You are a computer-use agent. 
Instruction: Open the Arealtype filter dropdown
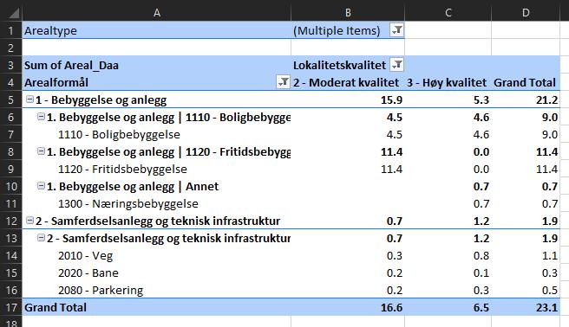pyautogui.click(x=397, y=30)
